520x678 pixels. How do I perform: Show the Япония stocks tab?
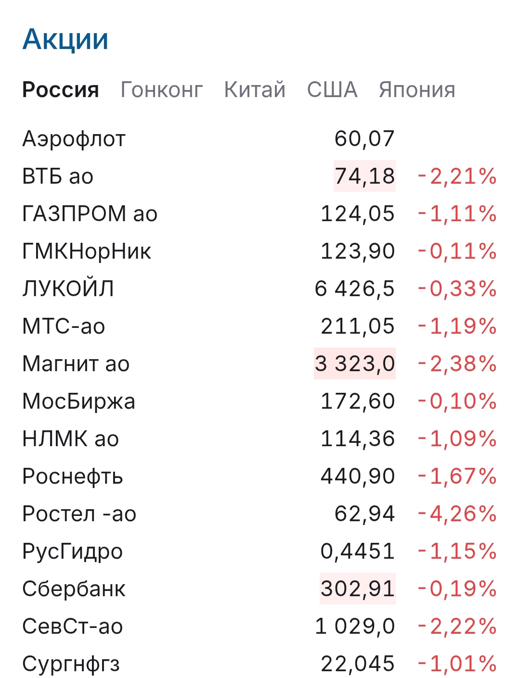point(417,90)
